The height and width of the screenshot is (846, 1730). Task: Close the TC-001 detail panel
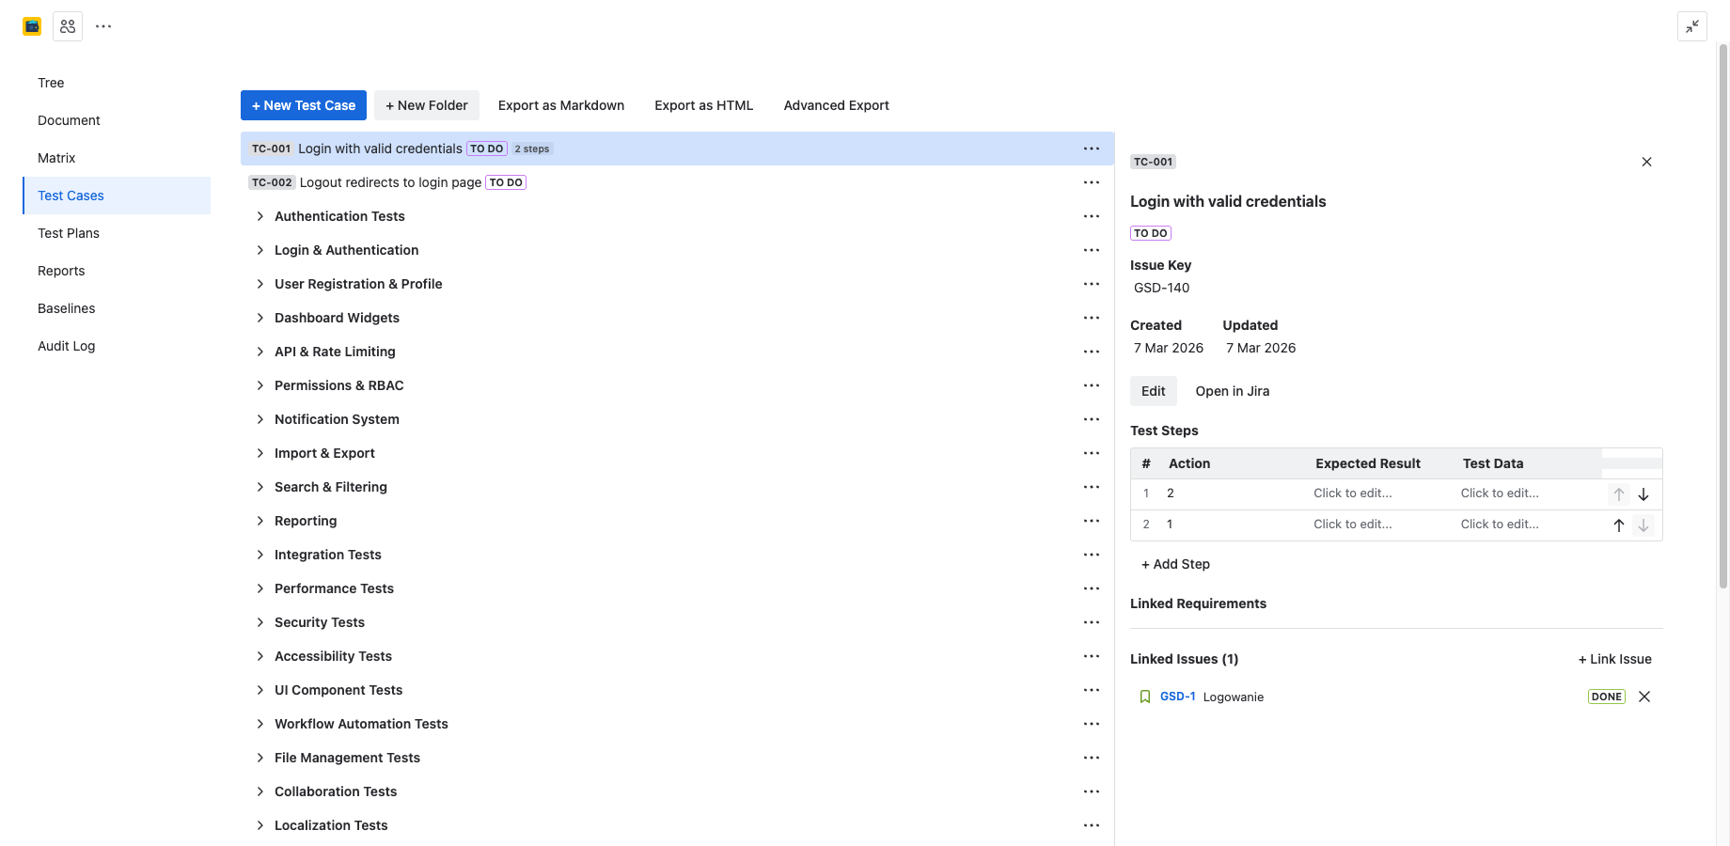1646,162
